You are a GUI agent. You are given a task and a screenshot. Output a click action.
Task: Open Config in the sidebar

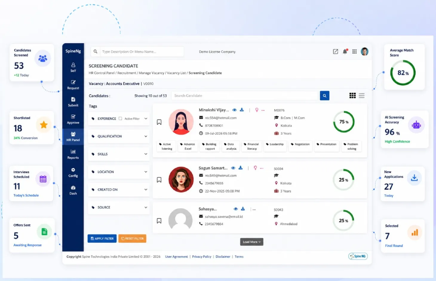coord(73,172)
